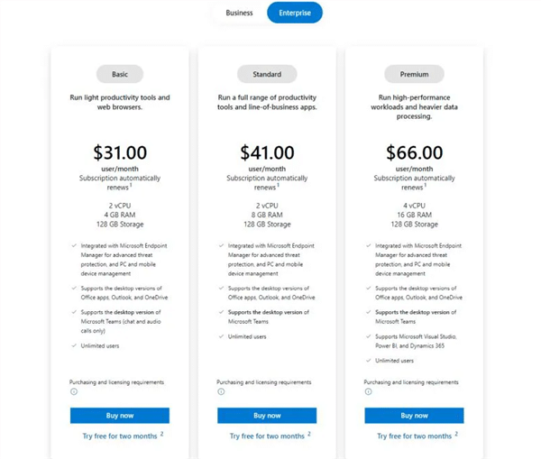Buy now for the Premium plan
Screen dimensions: 541x459
[x=414, y=416]
